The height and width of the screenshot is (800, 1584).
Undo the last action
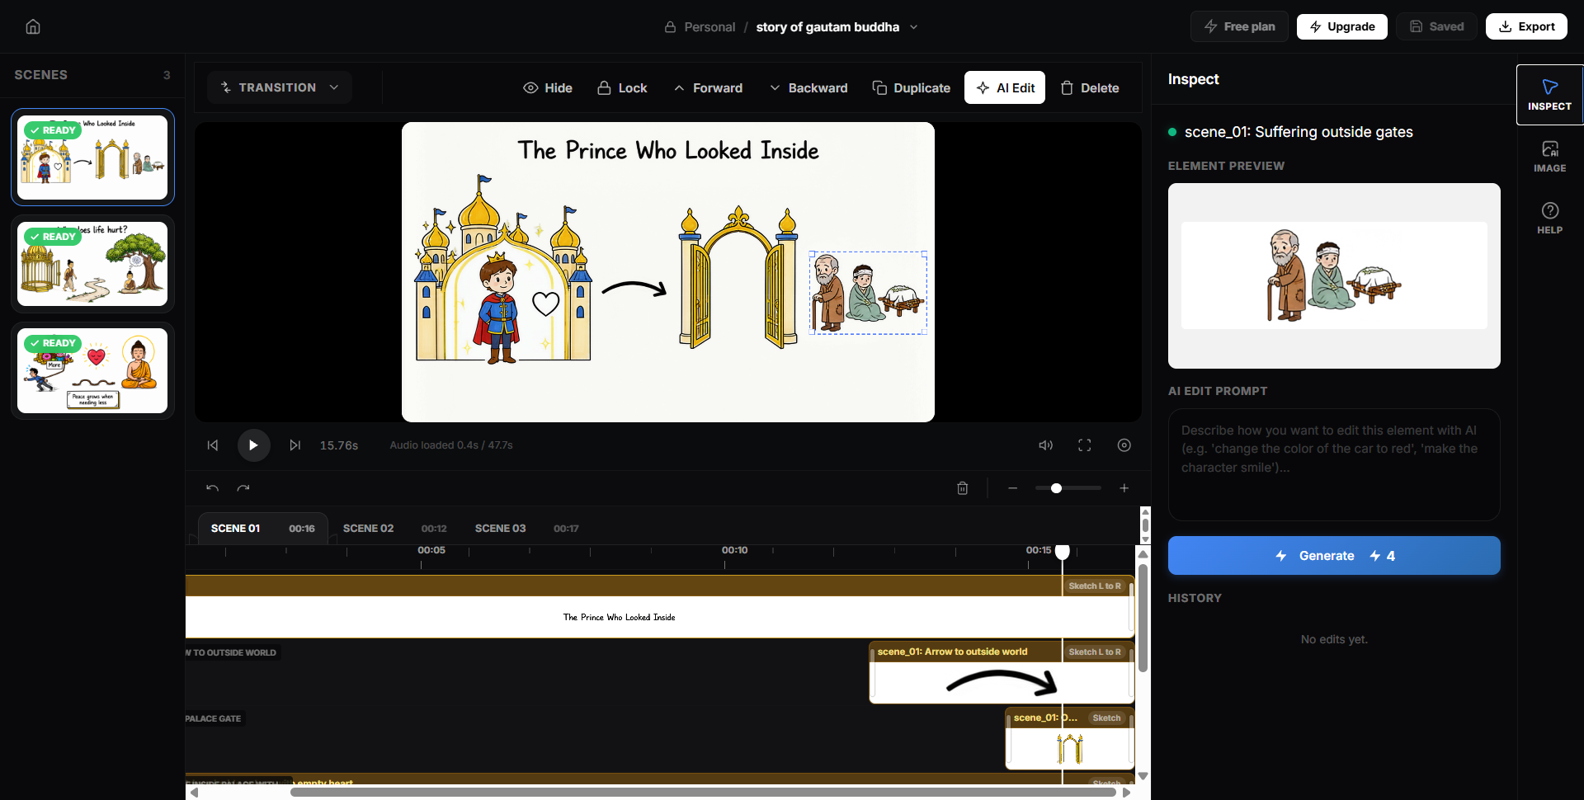tap(212, 488)
